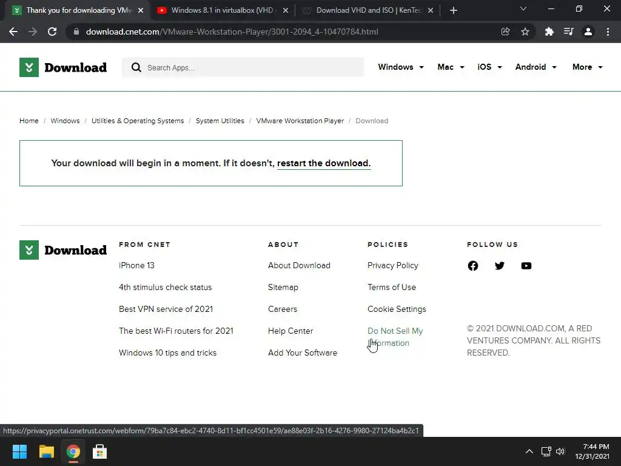The image size is (621, 466).
Task: Open the clock showing 7:44 PM
Action: (592, 451)
